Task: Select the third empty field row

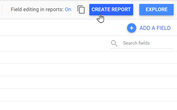Action: [88, 82]
